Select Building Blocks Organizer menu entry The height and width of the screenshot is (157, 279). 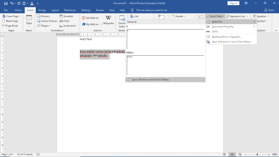pos(227,37)
